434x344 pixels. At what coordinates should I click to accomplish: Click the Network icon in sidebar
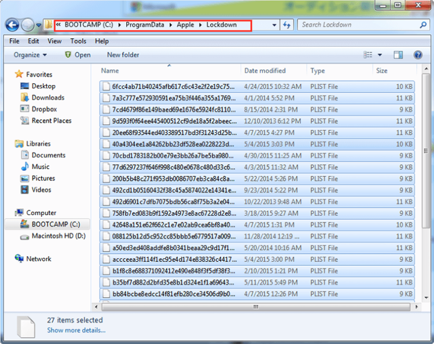19,259
